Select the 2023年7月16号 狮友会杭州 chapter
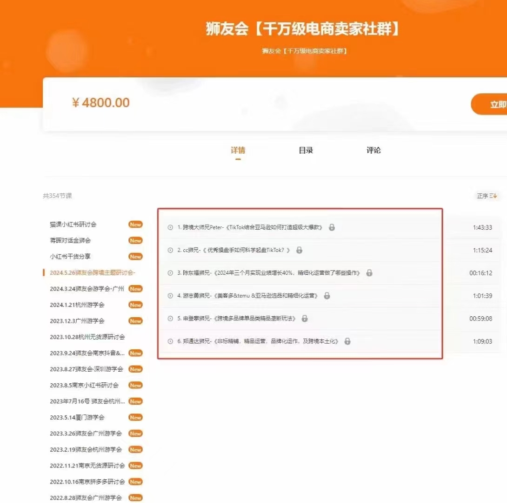 [87, 401]
